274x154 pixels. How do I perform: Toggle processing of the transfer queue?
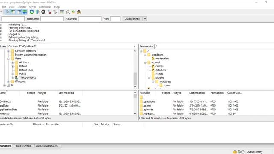coord(38,12)
